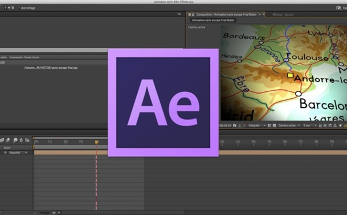The image size is (347, 215).
Task: Open the RGB channel display icon
Action: pos(245,125)
